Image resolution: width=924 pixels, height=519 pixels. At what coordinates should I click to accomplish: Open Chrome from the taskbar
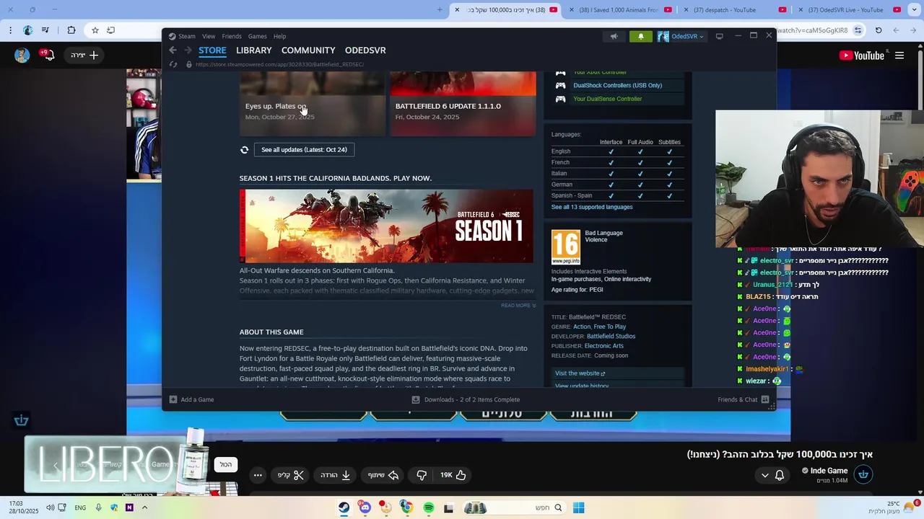406,507
